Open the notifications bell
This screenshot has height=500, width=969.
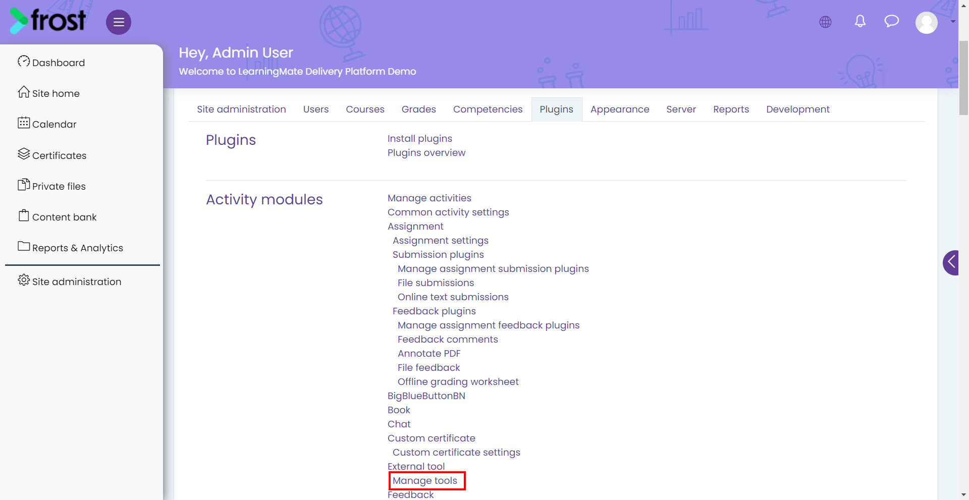tap(860, 21)
